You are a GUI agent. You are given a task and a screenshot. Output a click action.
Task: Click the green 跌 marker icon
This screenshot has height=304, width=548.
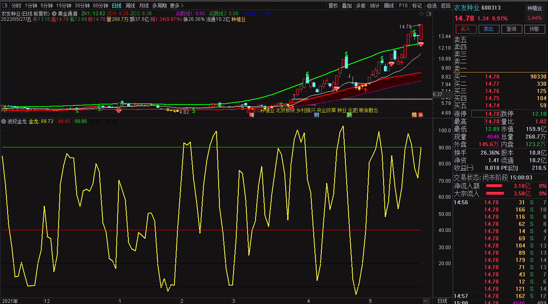coord(349,115)
